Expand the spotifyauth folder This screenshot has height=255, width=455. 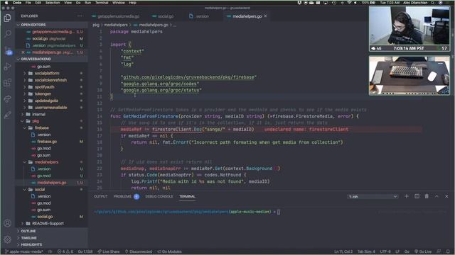44,86
